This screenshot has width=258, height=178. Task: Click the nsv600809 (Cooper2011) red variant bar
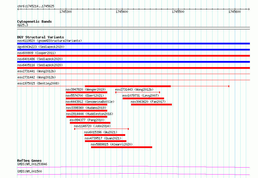pos(133,56)
